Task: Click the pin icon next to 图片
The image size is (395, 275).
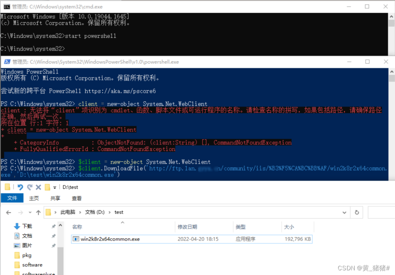Action: pos(53,246)
